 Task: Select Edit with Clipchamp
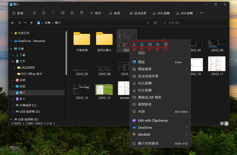coord(160,121)
